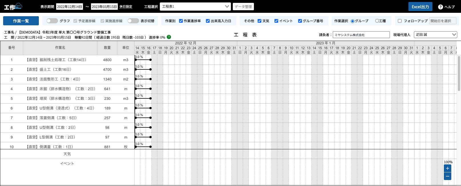This screenshot has width=461, height=186.
Task: Click the 天気 row label
Action: click(67, 154)
